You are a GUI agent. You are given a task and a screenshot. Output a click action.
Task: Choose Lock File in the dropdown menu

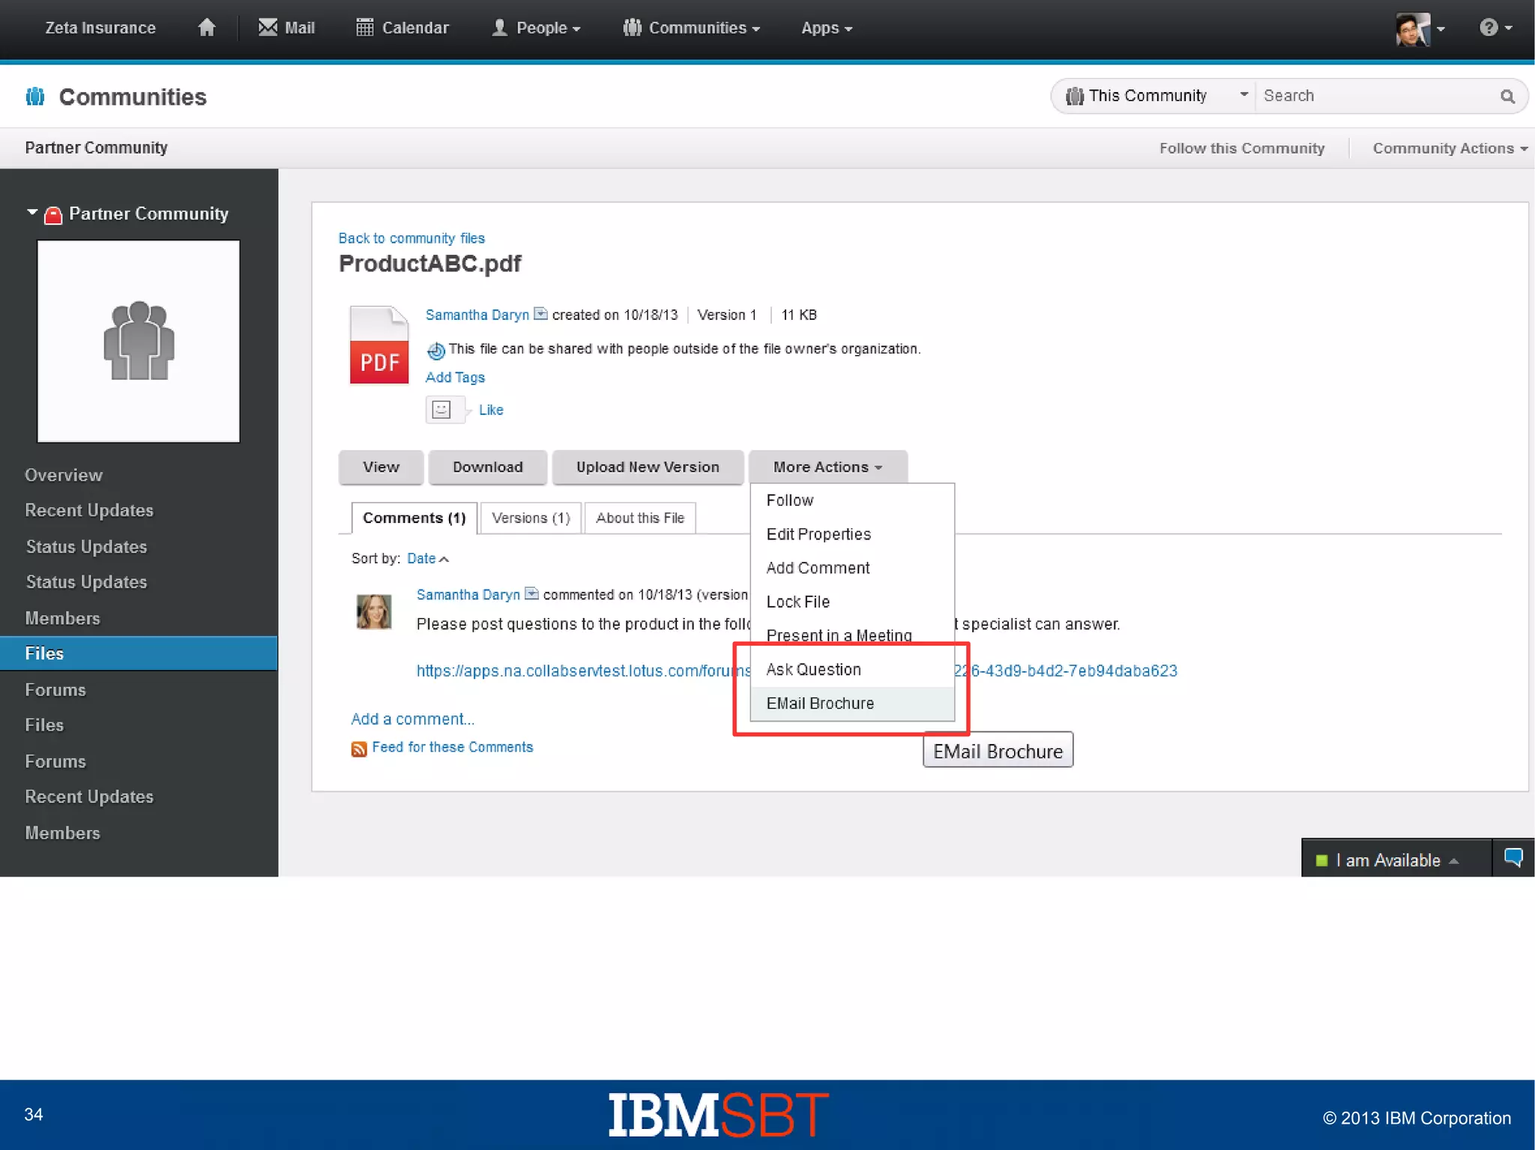coord(797,602)
